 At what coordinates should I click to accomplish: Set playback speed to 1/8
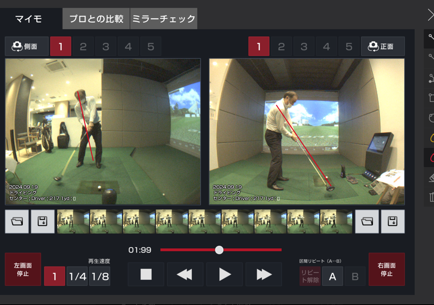click(x=100, y=277)
